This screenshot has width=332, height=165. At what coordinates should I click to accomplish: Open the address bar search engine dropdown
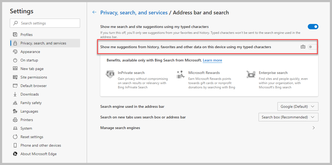click(x=298, y=106)
